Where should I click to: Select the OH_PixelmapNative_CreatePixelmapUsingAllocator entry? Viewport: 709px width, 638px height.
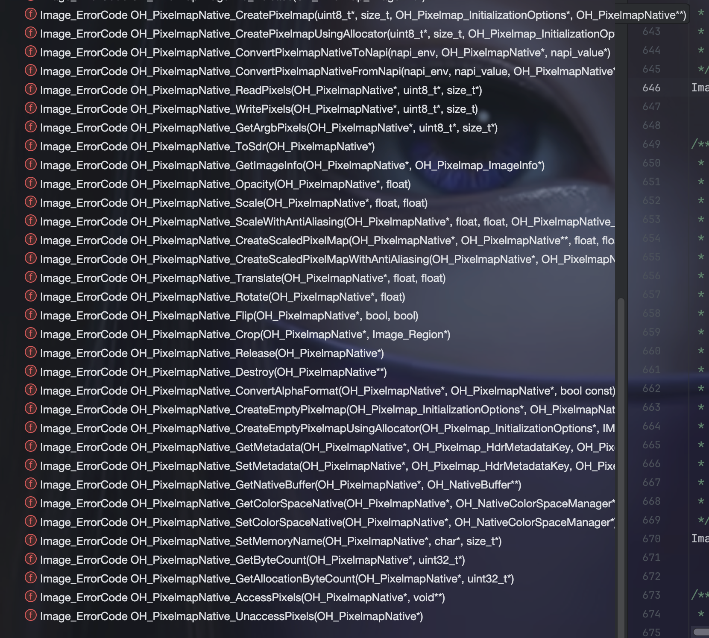pyautogui.click(x=328, y=34)
